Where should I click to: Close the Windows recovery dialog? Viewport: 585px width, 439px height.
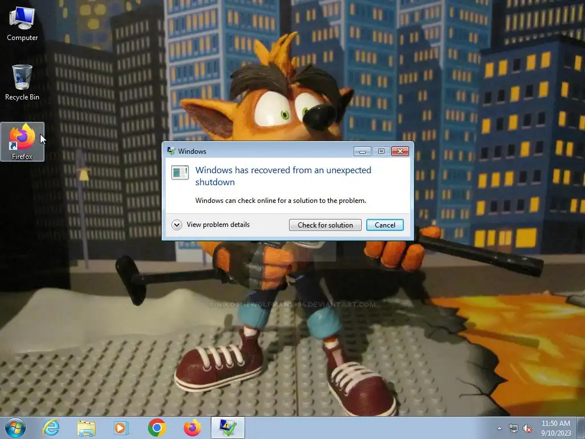(400, 151)
